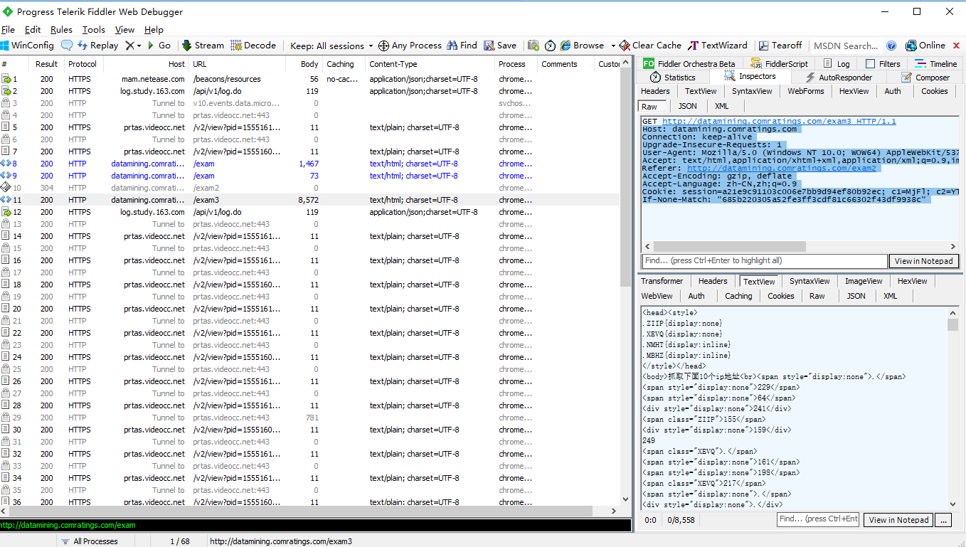This screenshot has width=966, height=547.
Task: Select the response WebView tab
Action: pyautogui.click(x=657, y=296)
